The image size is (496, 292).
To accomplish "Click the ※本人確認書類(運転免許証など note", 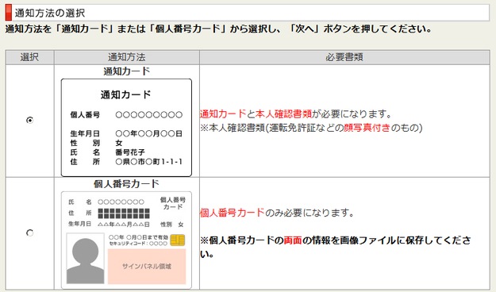I will [311, 128].
